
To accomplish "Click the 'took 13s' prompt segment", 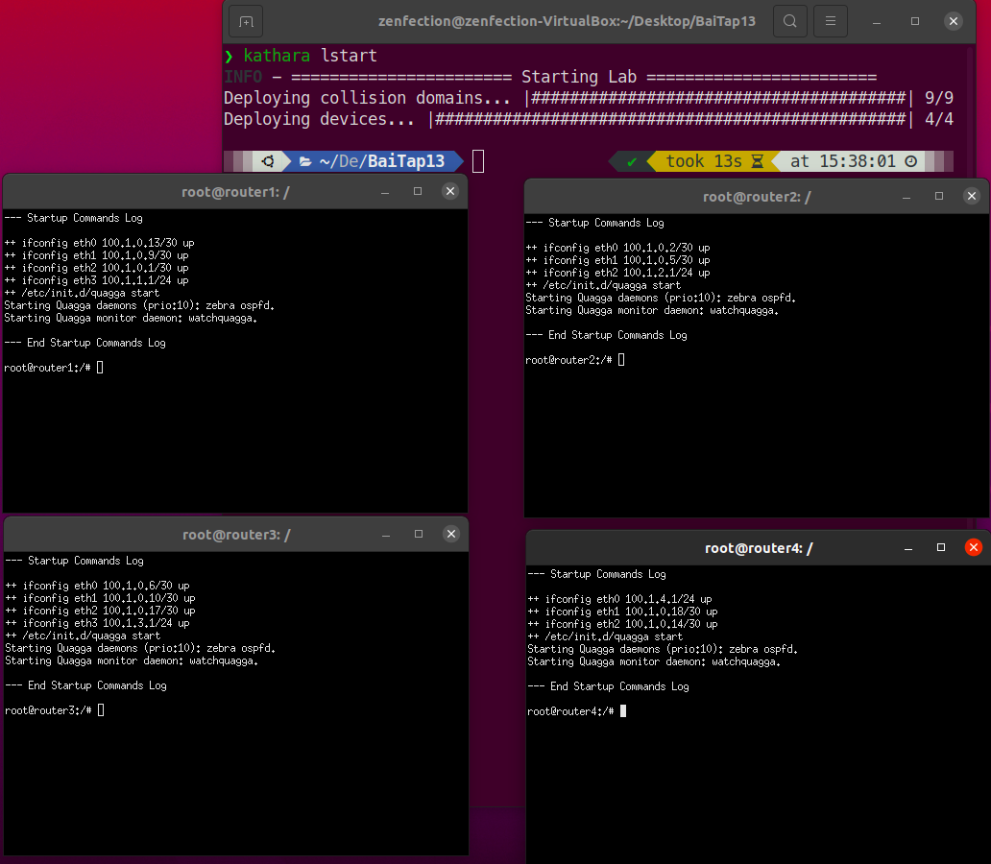I will pos(714,162).
